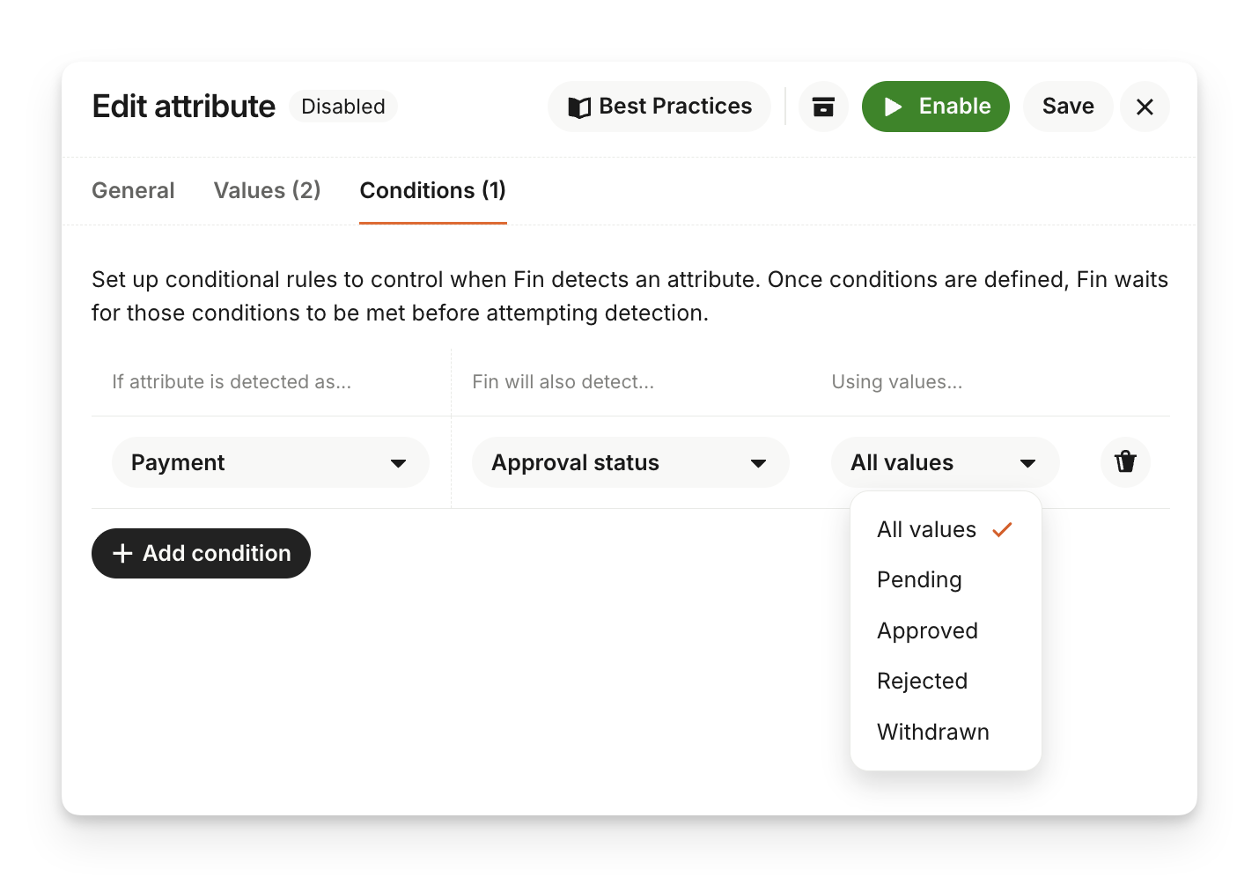The height and width of the screenshot is (877, 1259).
Task: Click the archive box icon
Action: (x=823, y=107)
